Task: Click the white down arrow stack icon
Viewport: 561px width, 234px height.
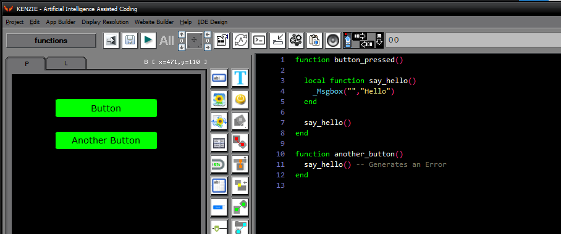Action: point(379,40)
